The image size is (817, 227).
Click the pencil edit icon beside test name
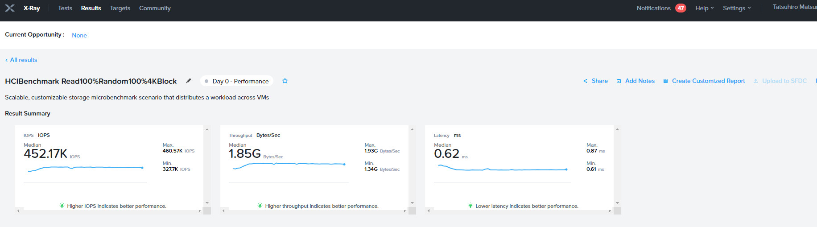189,81
